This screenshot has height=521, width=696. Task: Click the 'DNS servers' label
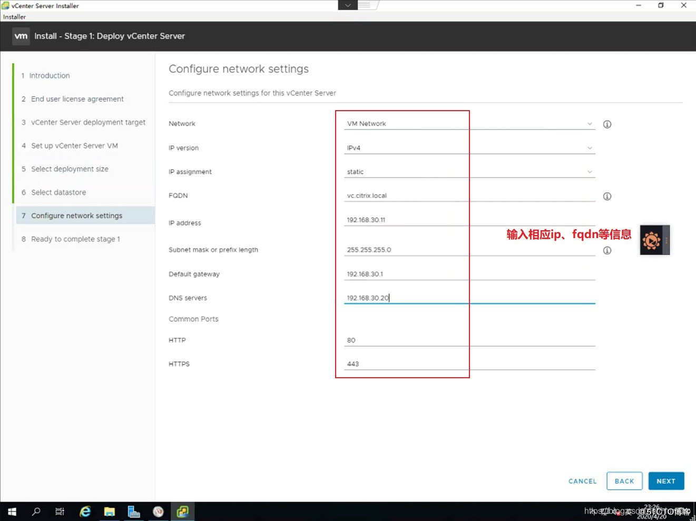(x=188, y=298)
